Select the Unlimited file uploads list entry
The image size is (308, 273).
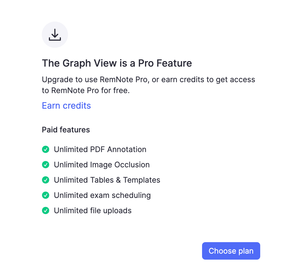click(x=93, y=210)
